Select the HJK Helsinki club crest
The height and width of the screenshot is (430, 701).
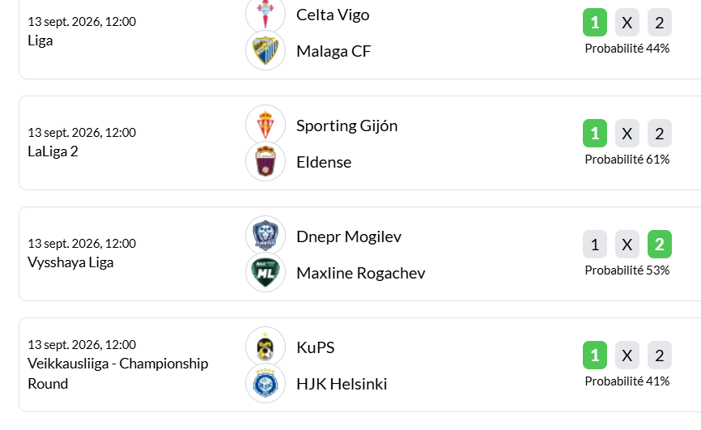[x=266, y=384]
